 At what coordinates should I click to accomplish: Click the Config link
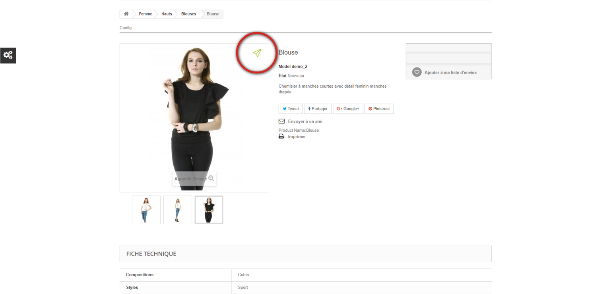coord(126,28)
